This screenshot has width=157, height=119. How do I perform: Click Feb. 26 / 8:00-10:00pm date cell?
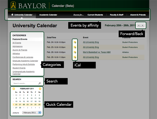(56, 52)
